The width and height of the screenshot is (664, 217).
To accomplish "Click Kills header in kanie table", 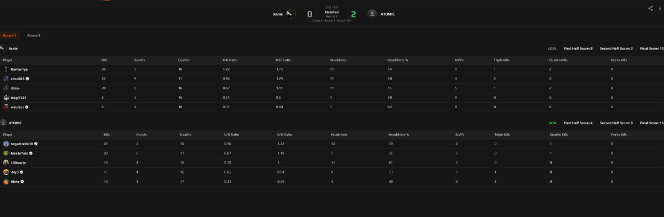I will coord(105,60).
